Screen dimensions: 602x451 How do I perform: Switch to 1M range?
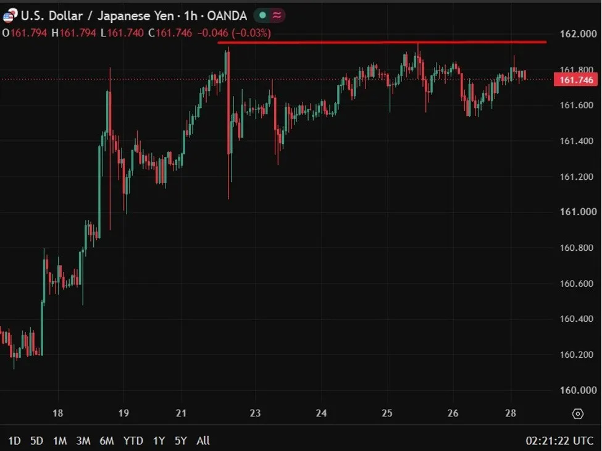point(60,440)
